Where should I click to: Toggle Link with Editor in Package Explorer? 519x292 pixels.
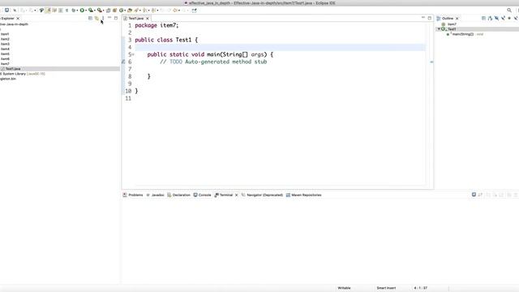point(97,18)
